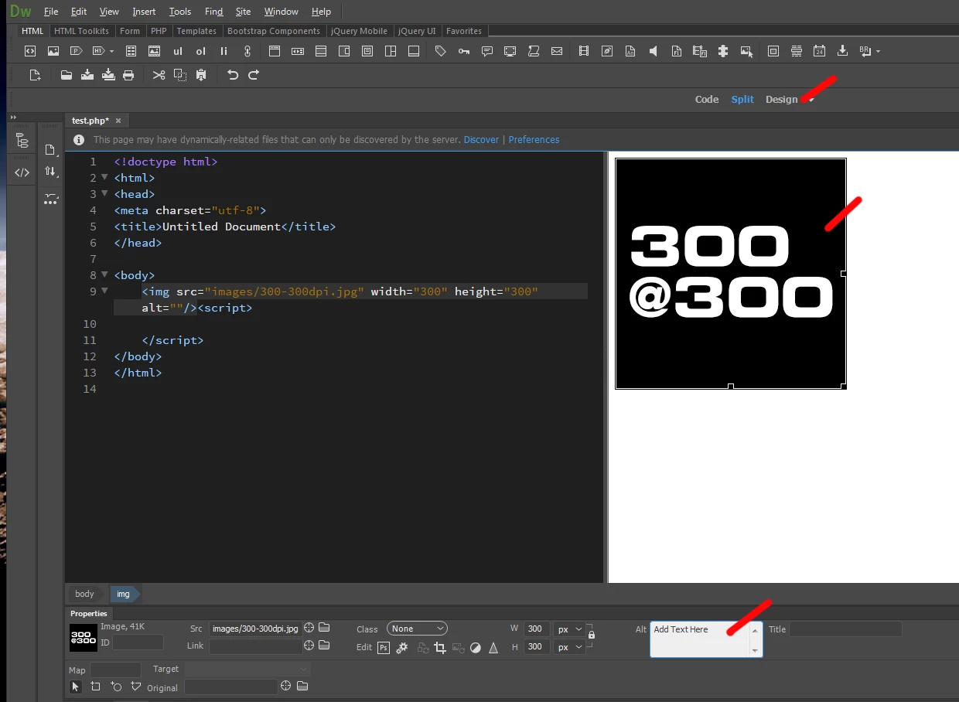This screenshot has width=959, height=702.
Task: Collapse the head tag on line 3
Action: point(105,194)
